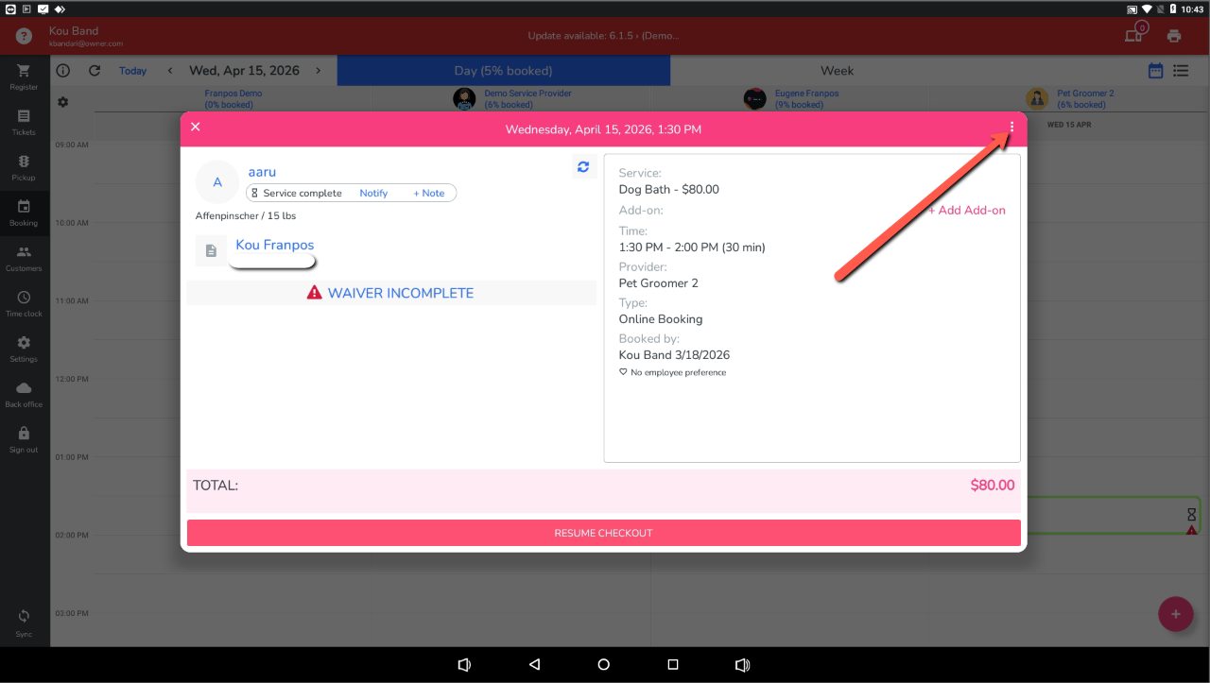
Task: Open the three-dot menu in booking header
Action: click(x=1011, y=127)
